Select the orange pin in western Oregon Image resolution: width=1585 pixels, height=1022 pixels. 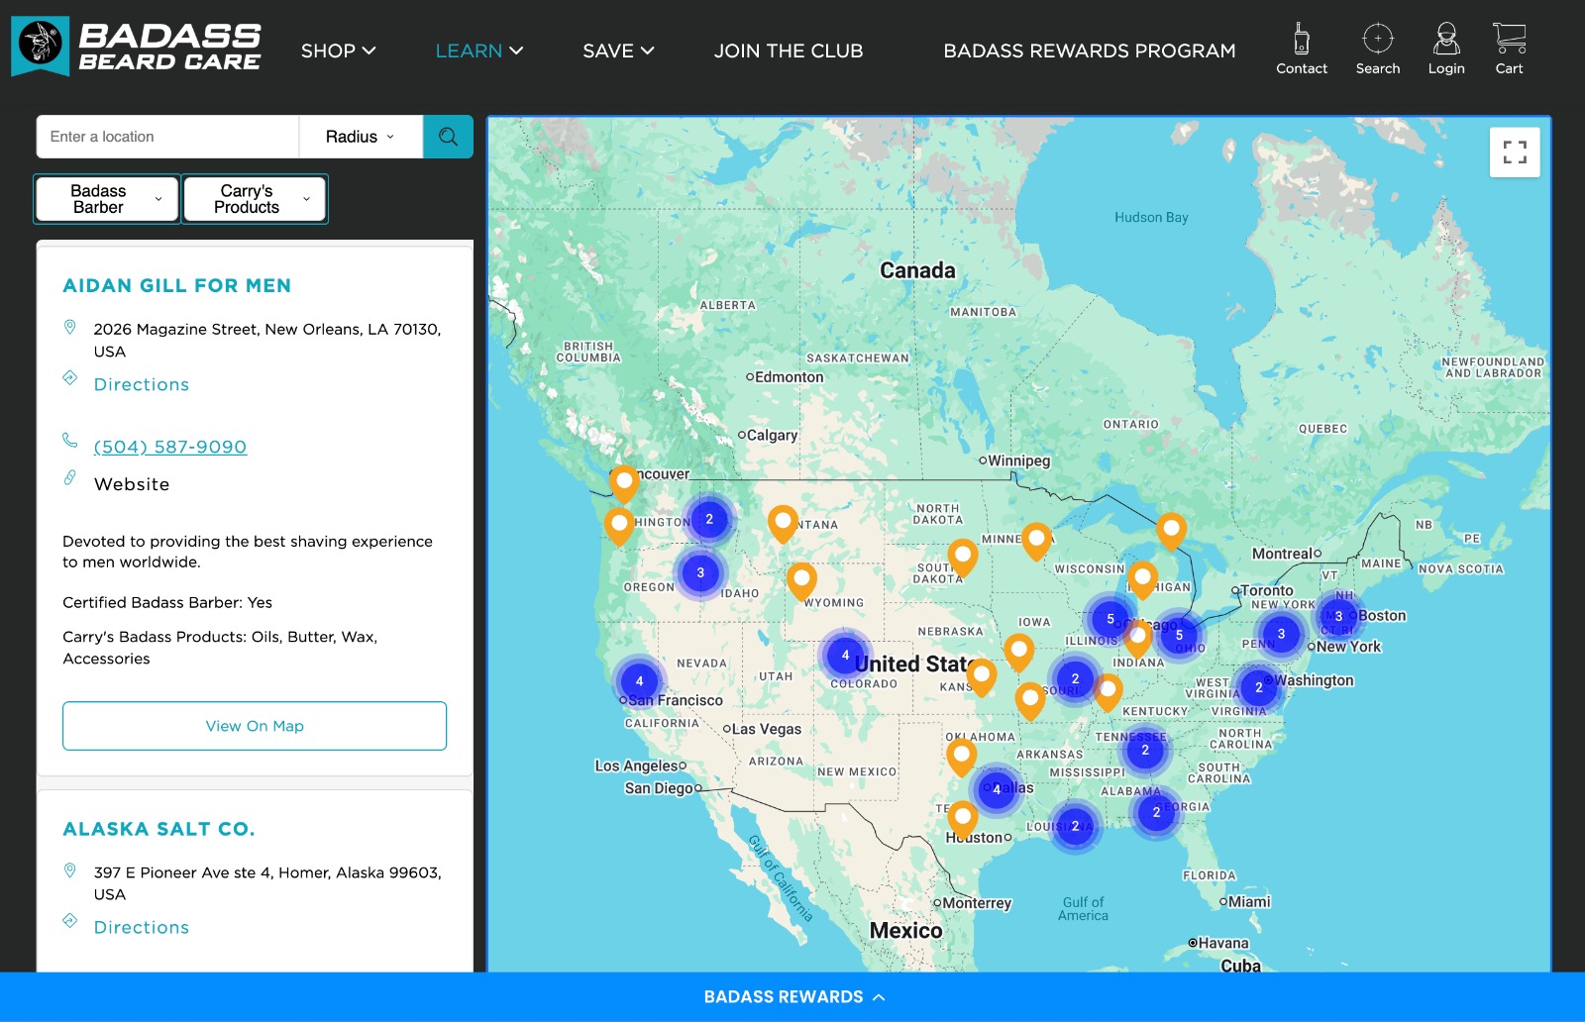(619, 527)
